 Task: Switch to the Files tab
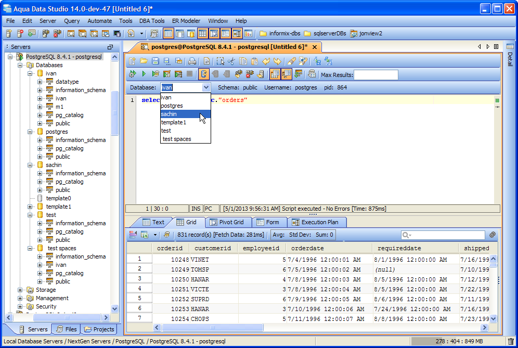pyautogui.click(x=67, y=329)
